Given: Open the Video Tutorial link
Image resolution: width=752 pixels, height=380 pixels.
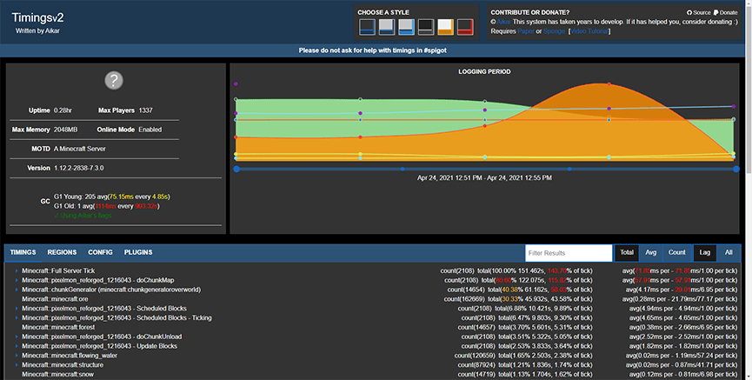Looking at the screenshot, I should pyautogui.click(x=589, y=31).
